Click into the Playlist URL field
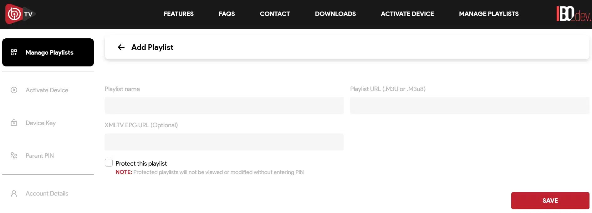 [x=469, y=106]
